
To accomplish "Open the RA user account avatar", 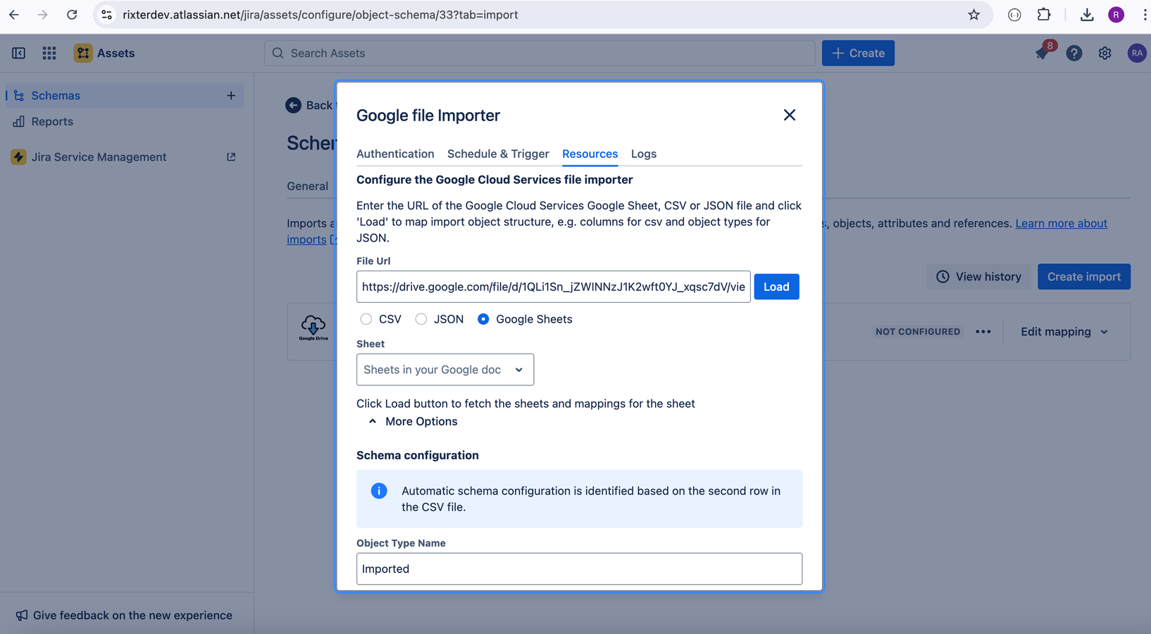I will coord(1136,53).
